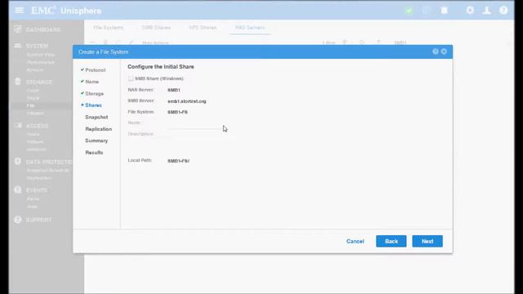Image resolution: width=523 pixels, height=294 pixels.
Task: Click the Storage sidebar icon
Action: (x=18, y=82)
